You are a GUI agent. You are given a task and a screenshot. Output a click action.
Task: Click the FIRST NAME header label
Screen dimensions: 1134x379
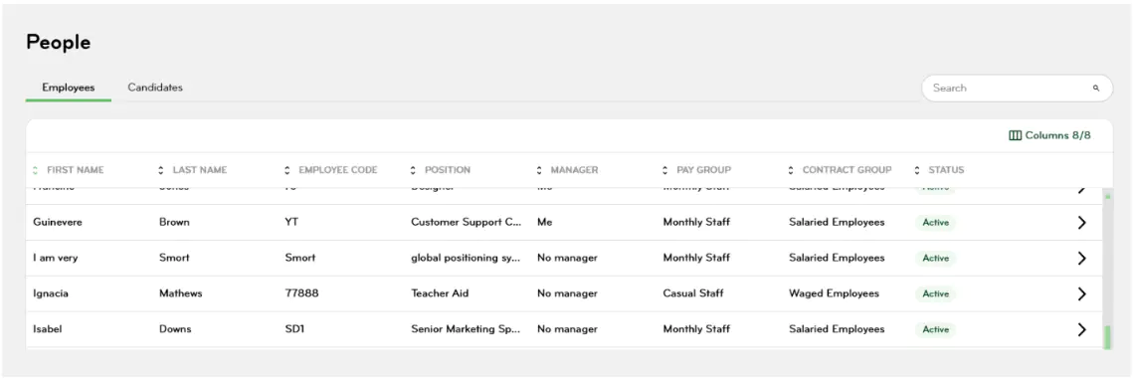[x=76, y=170]
